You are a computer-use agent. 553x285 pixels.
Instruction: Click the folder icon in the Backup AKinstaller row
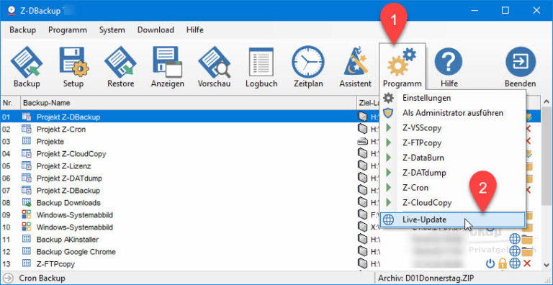(527, 240)
